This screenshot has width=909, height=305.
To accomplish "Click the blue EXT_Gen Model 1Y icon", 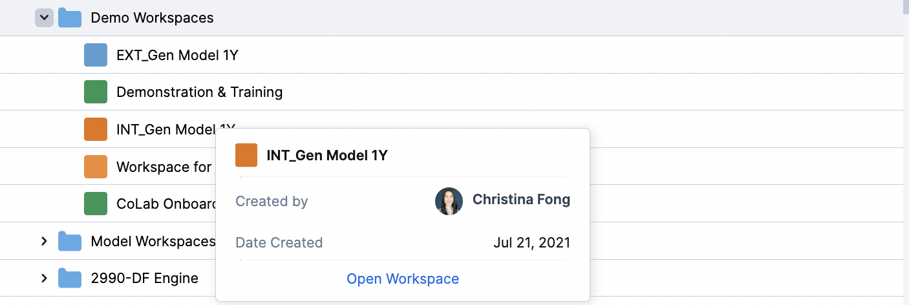I will point(96,56).
